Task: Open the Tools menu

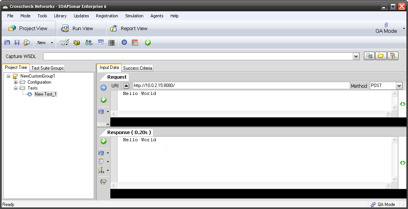Action: point(42,16)
